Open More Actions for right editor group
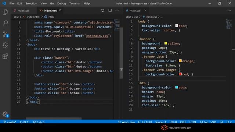235x132 pixels. pyautogui.click(x=229, y=11)
